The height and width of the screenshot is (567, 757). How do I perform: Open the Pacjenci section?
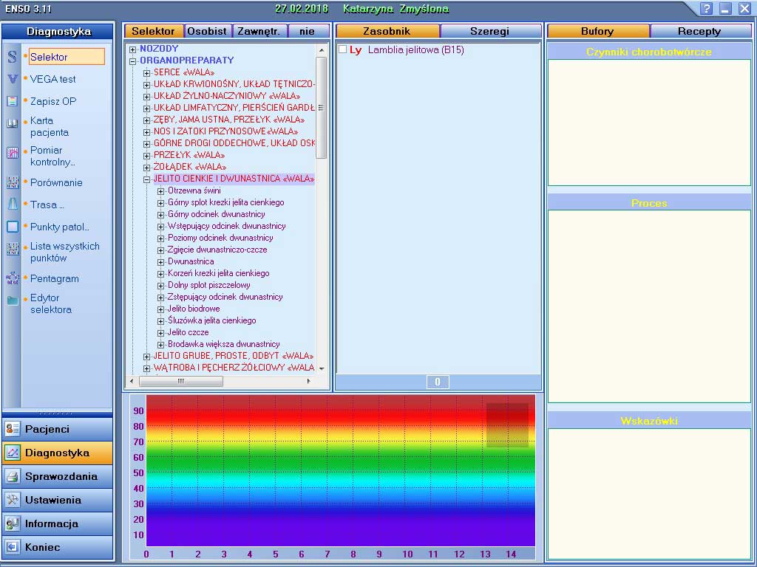tap(58, 429)
